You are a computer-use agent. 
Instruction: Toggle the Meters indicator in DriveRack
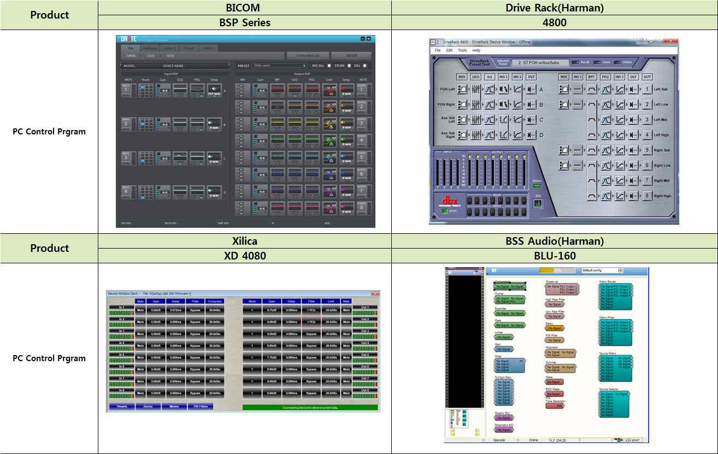(x=537, y=186)
